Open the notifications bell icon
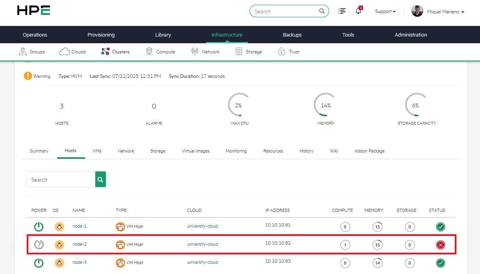The height and width of the screenshot is (274, 480). (358, 11)
